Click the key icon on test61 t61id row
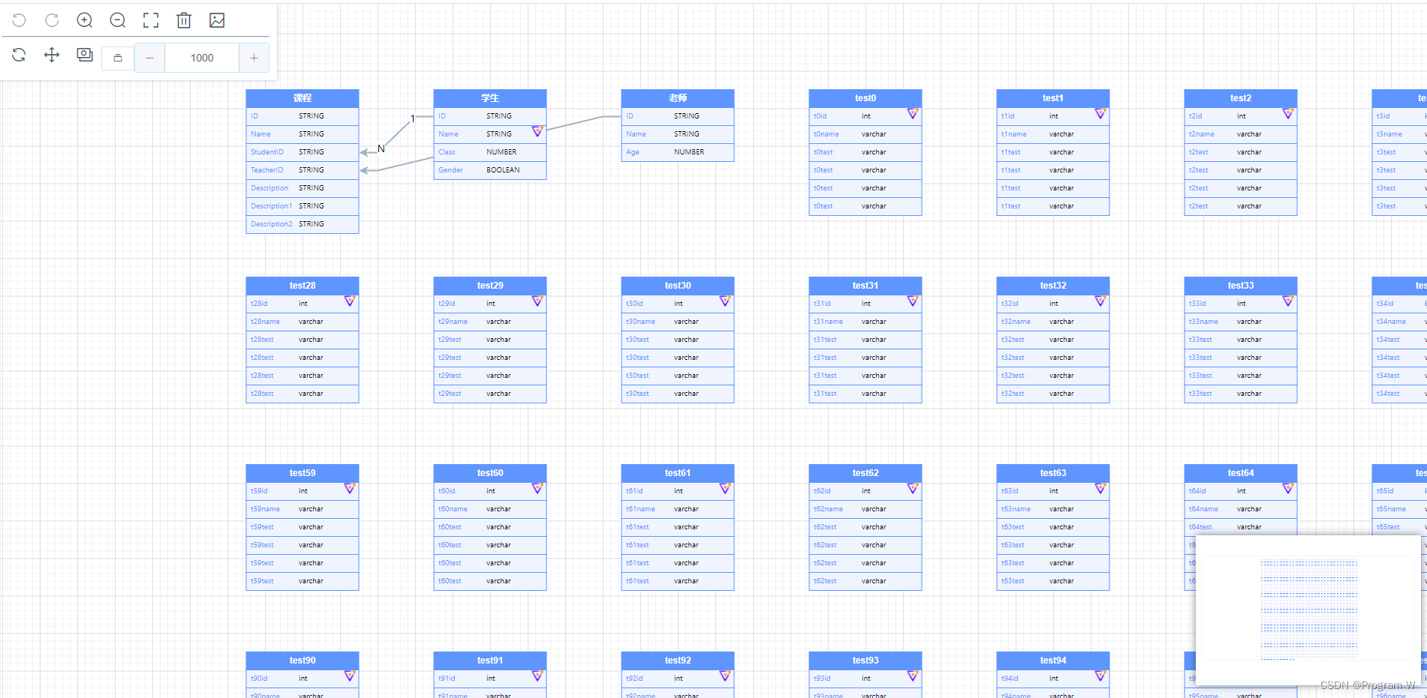The image size is (1427, 698). (725, 489)
